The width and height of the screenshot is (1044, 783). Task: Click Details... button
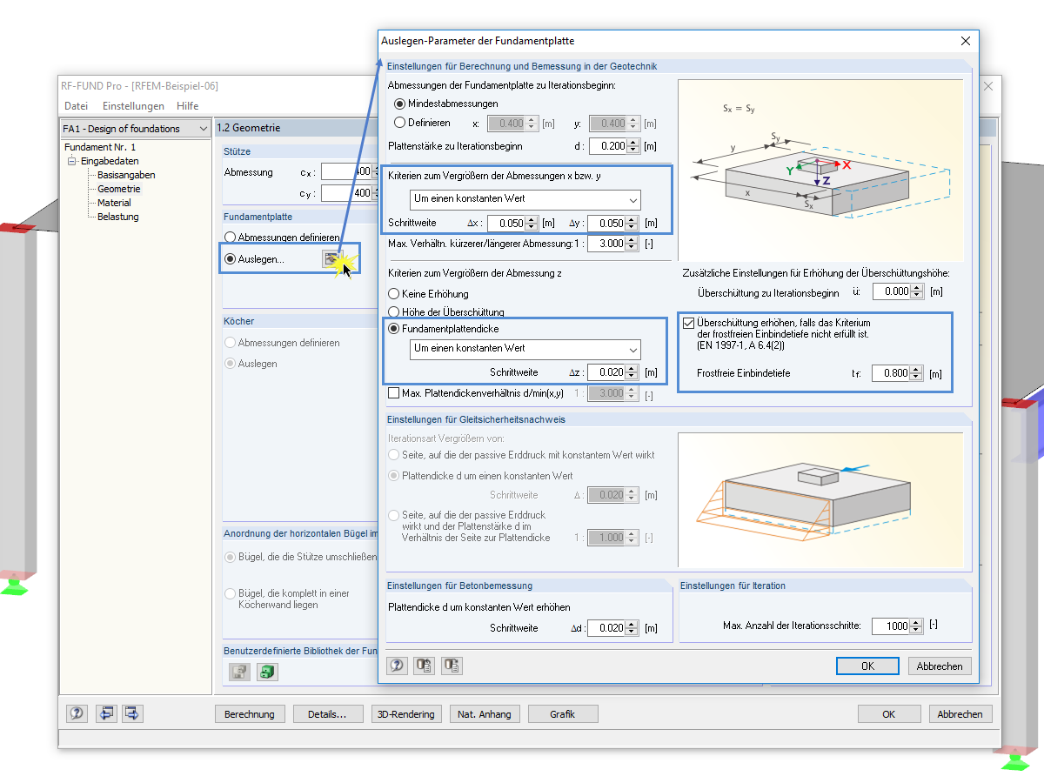[327, 714]
